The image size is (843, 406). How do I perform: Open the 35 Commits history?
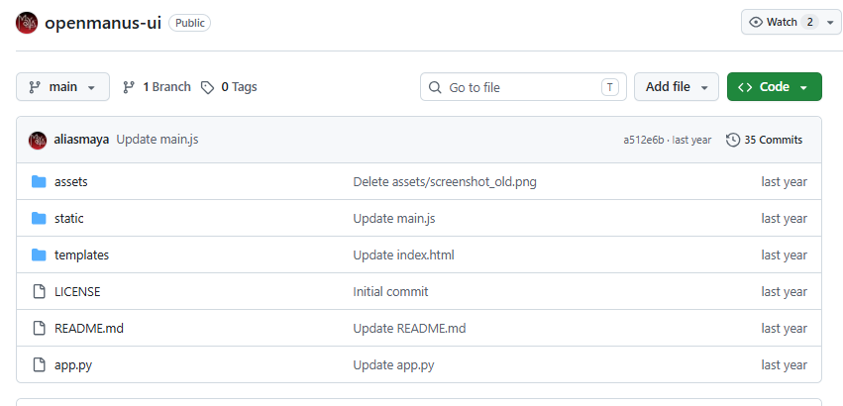pyautogui.click(x=764, y=140)
